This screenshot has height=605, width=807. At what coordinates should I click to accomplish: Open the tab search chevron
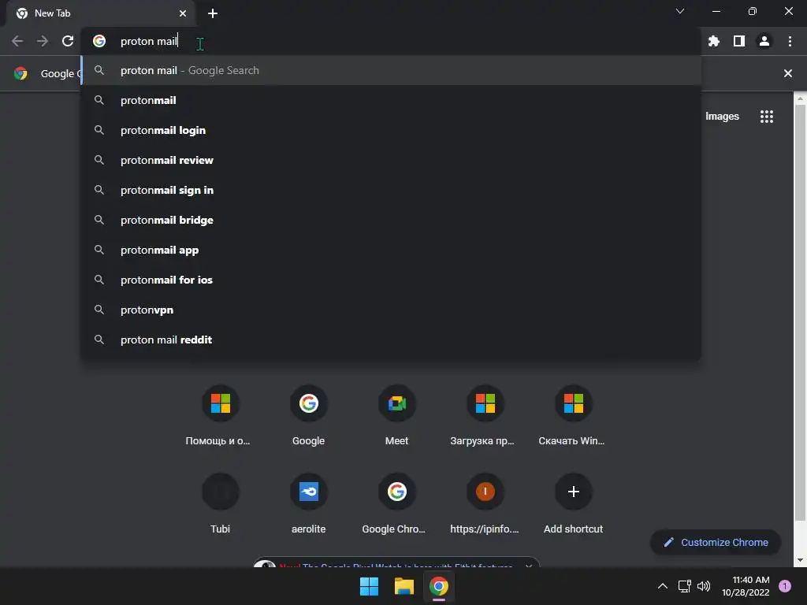680,11
